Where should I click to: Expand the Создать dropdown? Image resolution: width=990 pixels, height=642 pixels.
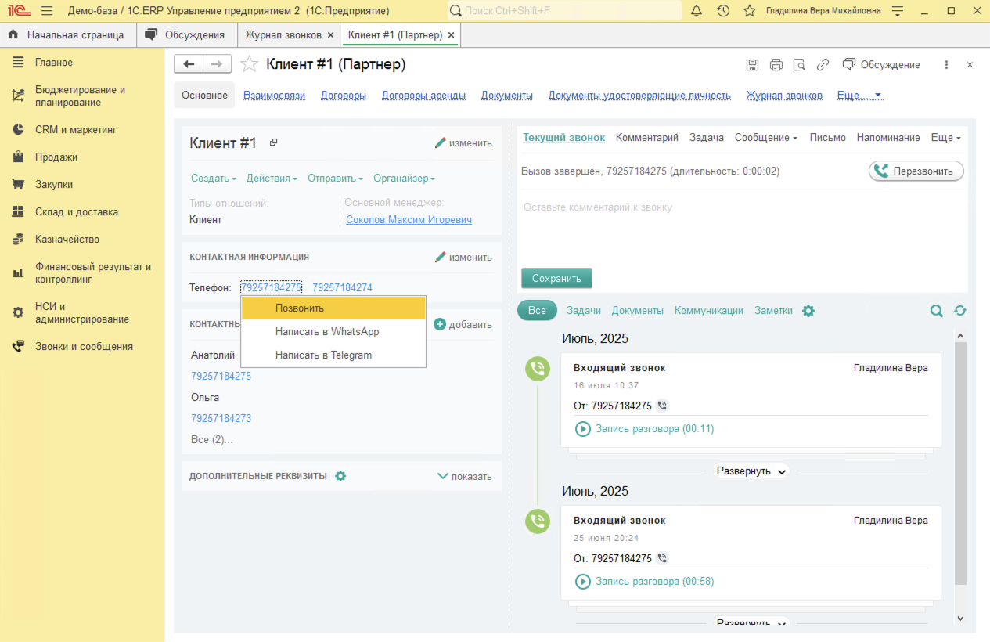coord(214,179)
